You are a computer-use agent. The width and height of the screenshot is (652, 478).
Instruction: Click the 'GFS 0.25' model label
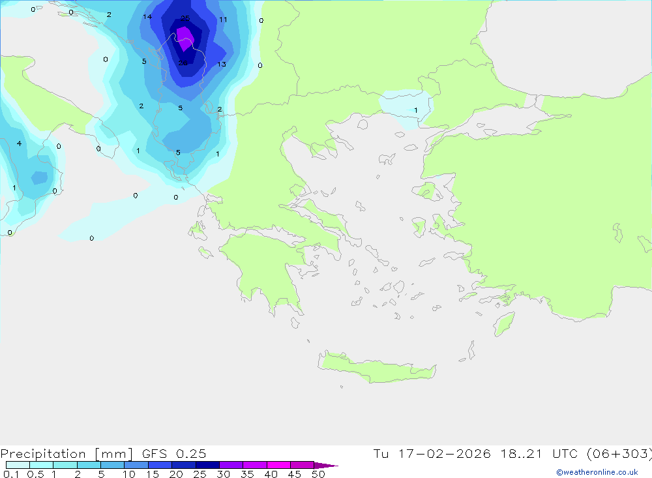coord(174,454)
